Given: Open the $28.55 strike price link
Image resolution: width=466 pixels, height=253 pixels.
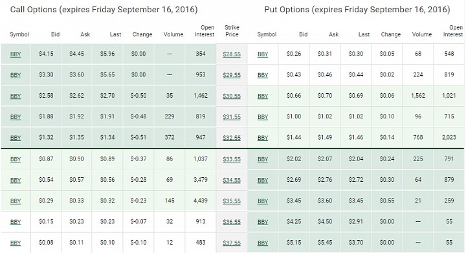Looking at the screenshot, I should click(232, 54).
